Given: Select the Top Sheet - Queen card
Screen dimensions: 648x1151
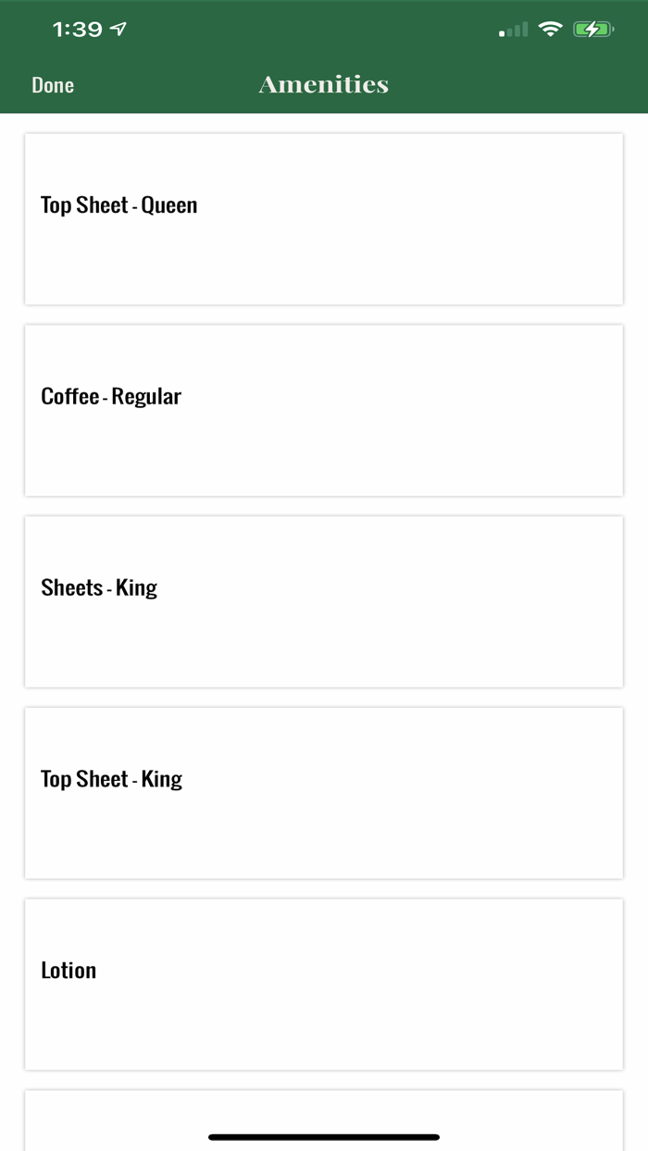Looking at the screenshot, I should click(324, 219).
